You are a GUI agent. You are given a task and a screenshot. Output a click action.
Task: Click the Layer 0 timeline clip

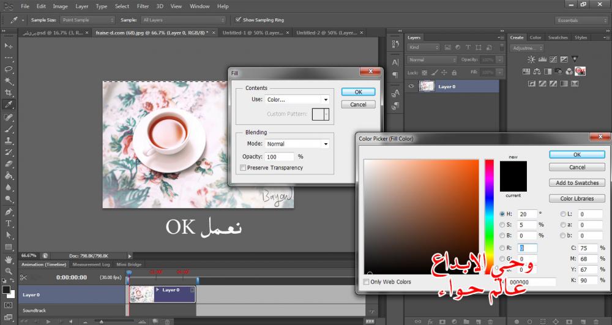[x=163, y=294]
